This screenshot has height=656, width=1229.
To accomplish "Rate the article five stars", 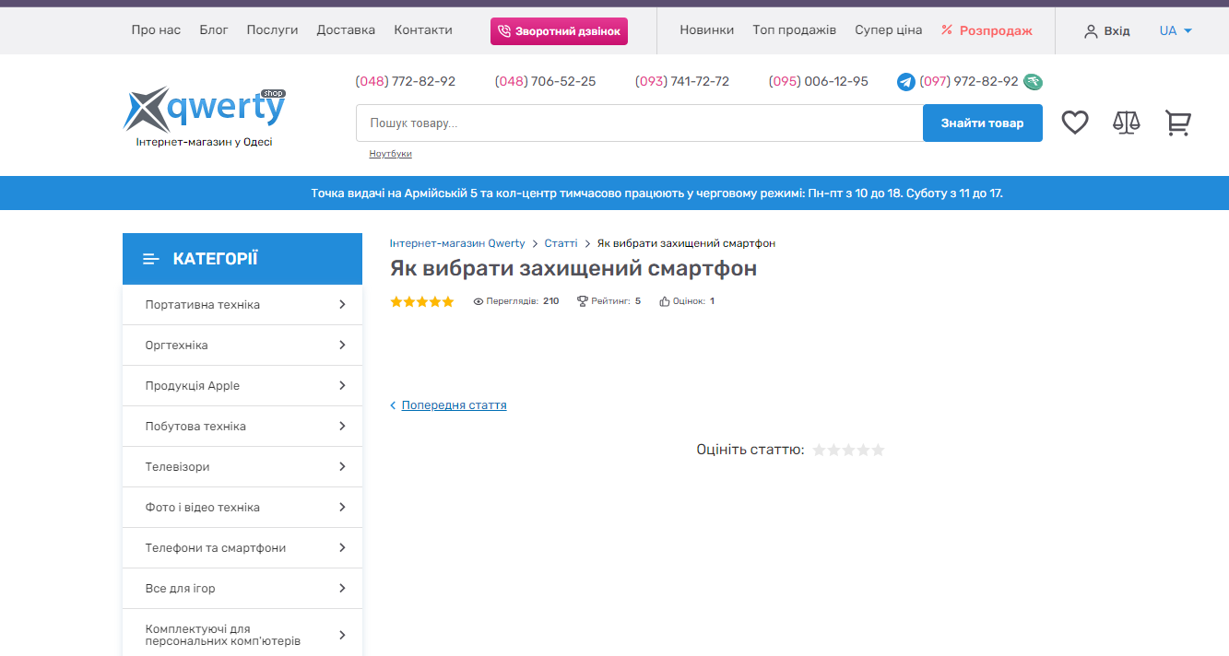I will tap(878, 451).
